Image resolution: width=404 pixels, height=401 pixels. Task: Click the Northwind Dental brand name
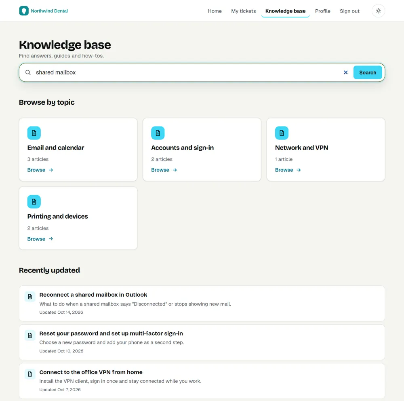(49, 11)
